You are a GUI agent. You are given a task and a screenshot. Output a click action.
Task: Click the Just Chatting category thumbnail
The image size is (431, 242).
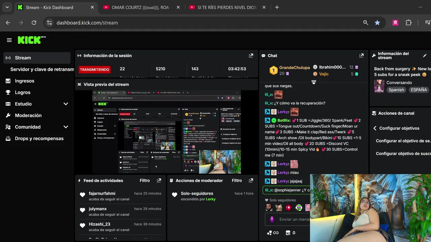pyautogui.click(x=379, y=86)
